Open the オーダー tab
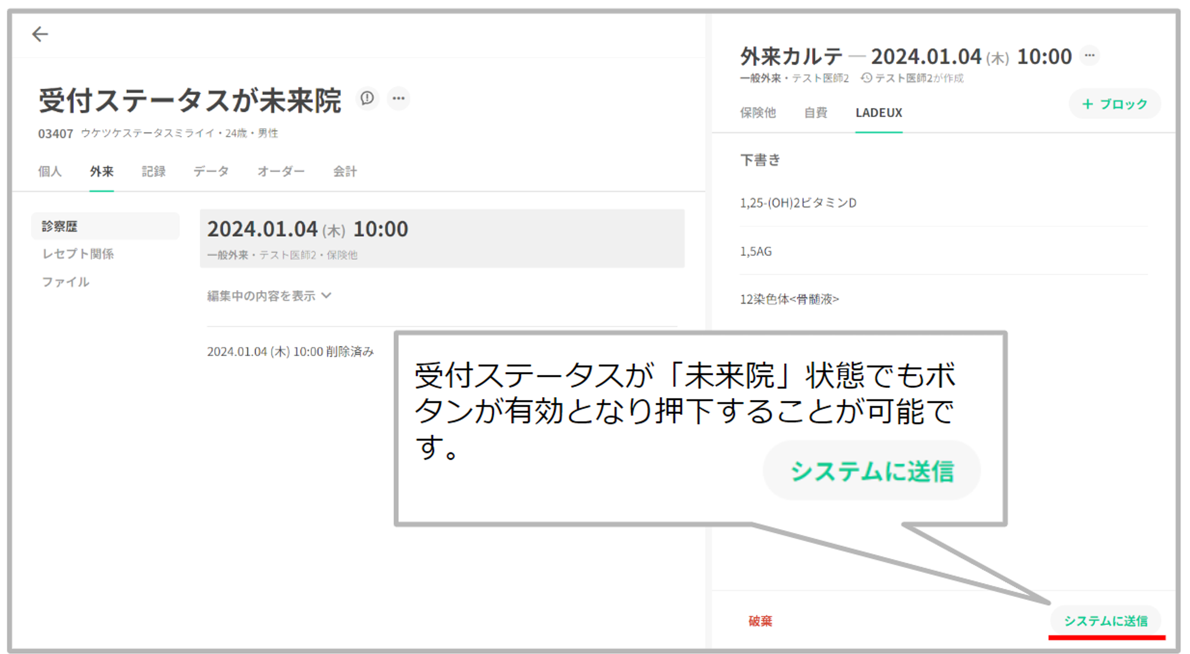This screenshot has width=1190, height=654. (281, 172)
